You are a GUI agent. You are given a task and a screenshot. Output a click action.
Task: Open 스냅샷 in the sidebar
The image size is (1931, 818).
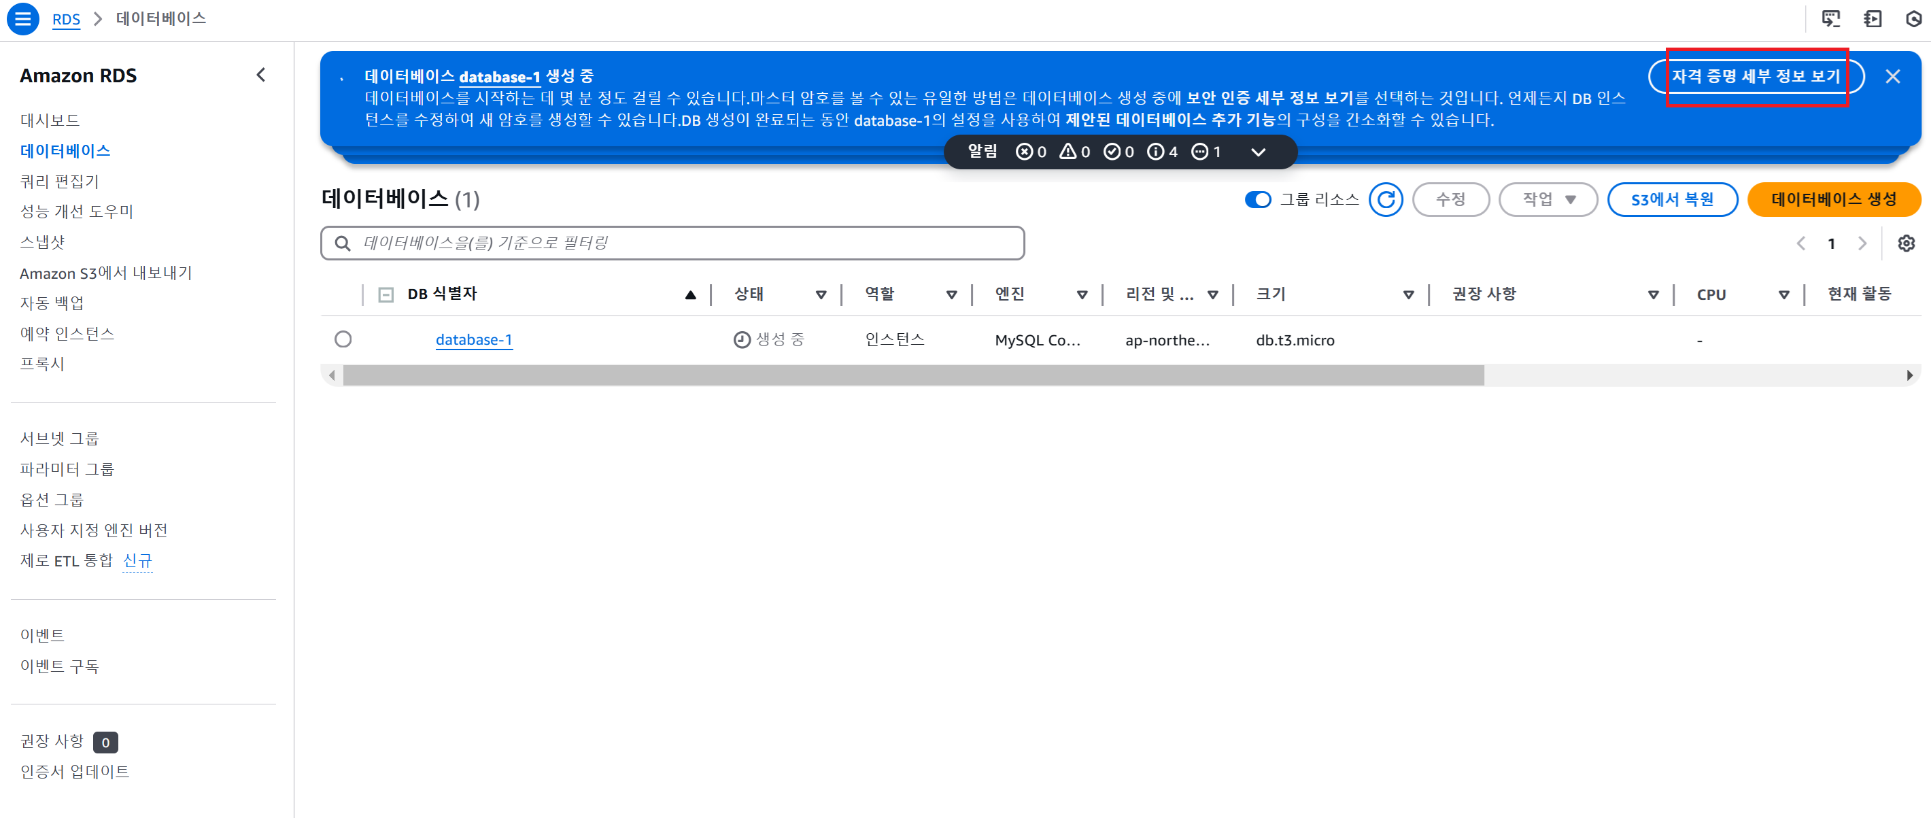(x=43, y=241)
